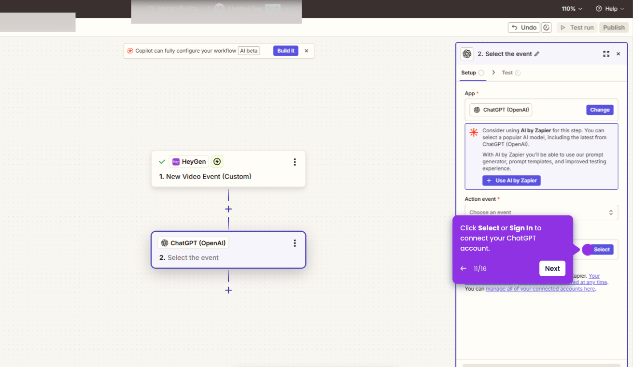Switch to the Test tab
This screenshot has width=633, height=367.
[x=511, y=73]
